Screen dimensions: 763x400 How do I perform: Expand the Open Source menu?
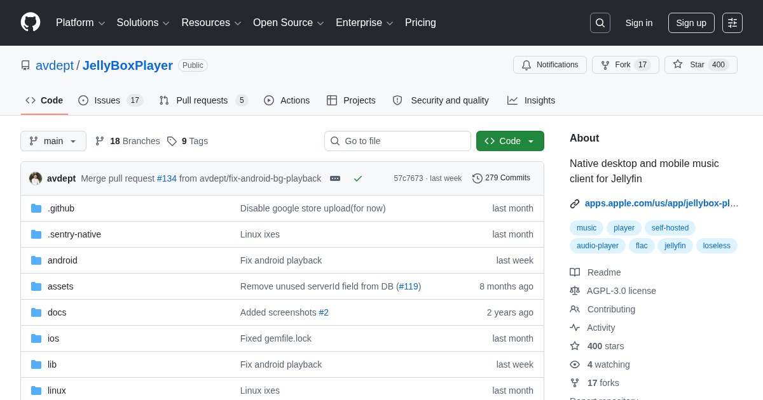289,23
